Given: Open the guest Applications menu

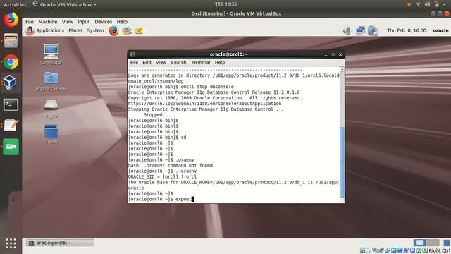Looking at the screenshot, I should (50, 30).
